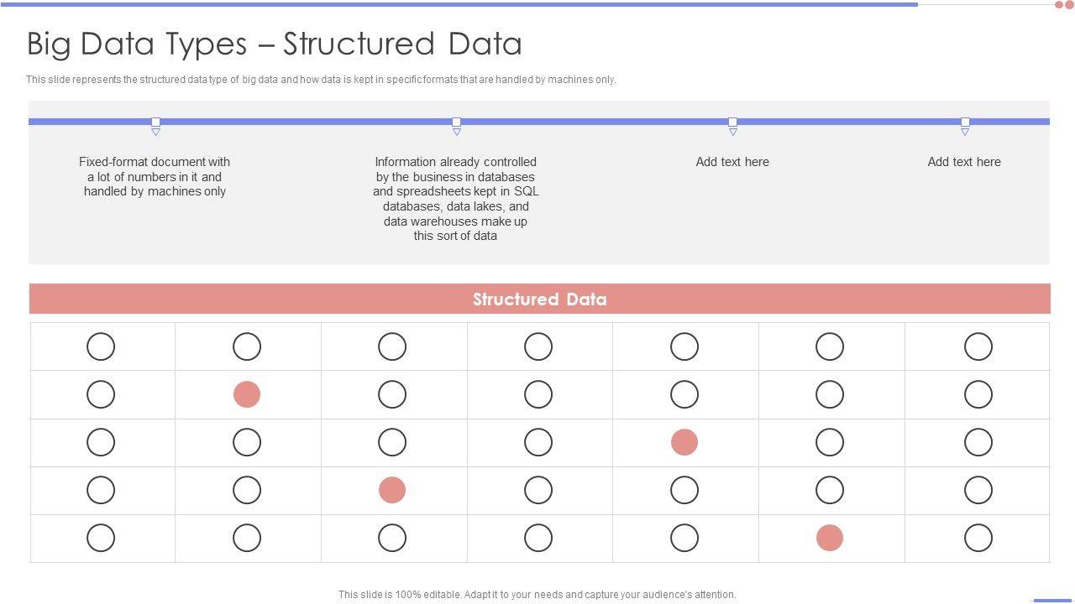Image resolution: width=1075 pixels, height=604 pixels.
Task: Click the empty circle in the top-left grid cell
Action: [101, 346]
